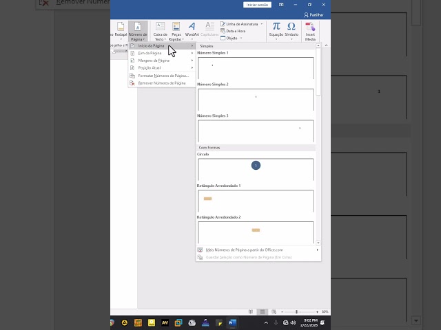Insert Data e Hora
The height and width of the screenshot is (330, 441).
[x=233, y=31]
